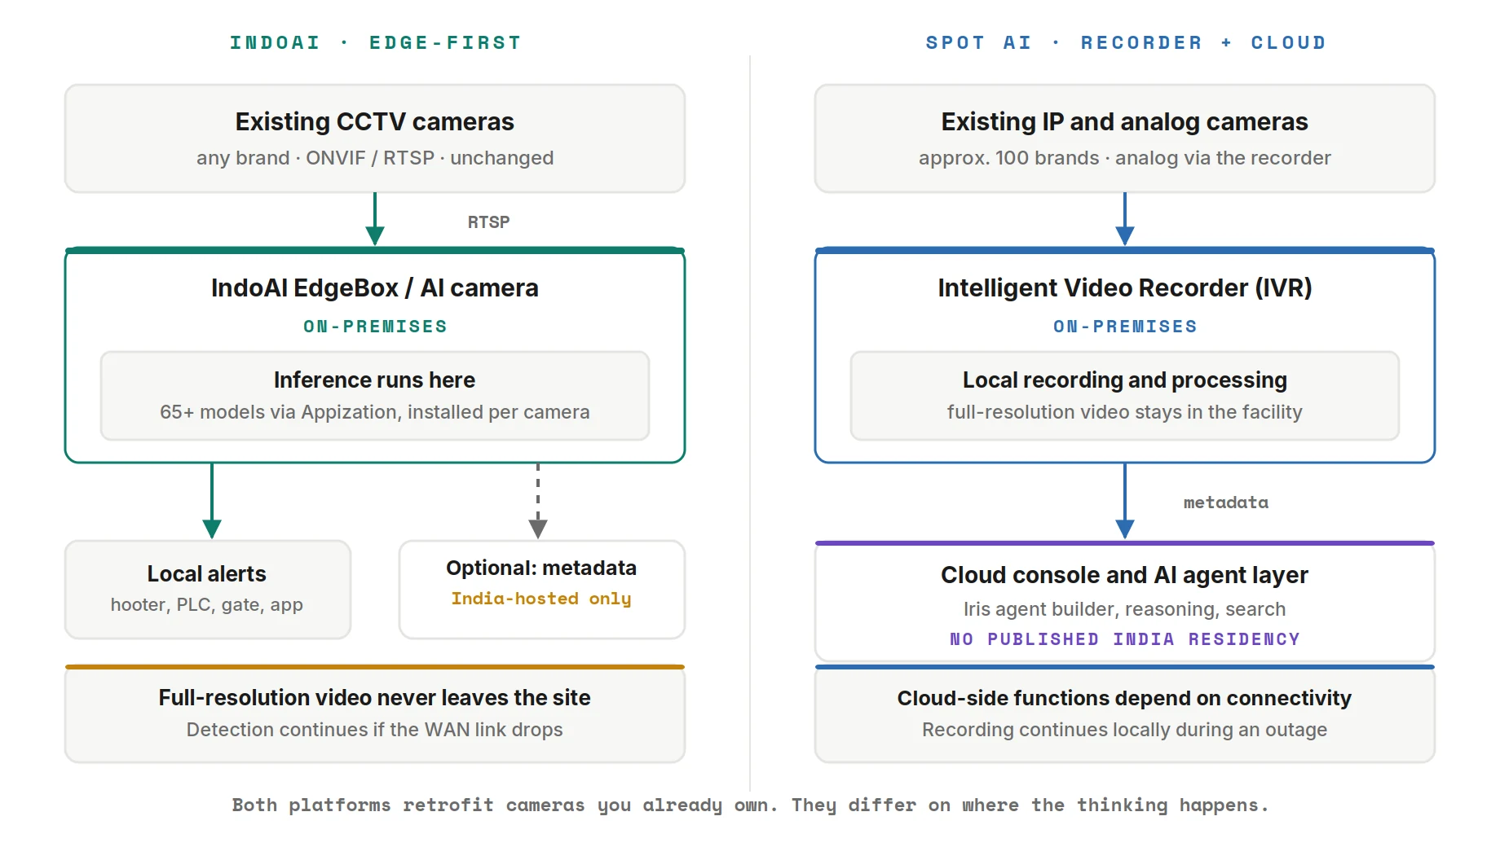
Task: Select 'Intelligent Video Recorder (IVR)' title
Action: point(1125,287)
